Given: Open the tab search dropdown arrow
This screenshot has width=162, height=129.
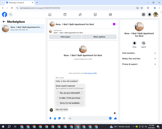Looking at the screenshot, I should tap(3, 3).
